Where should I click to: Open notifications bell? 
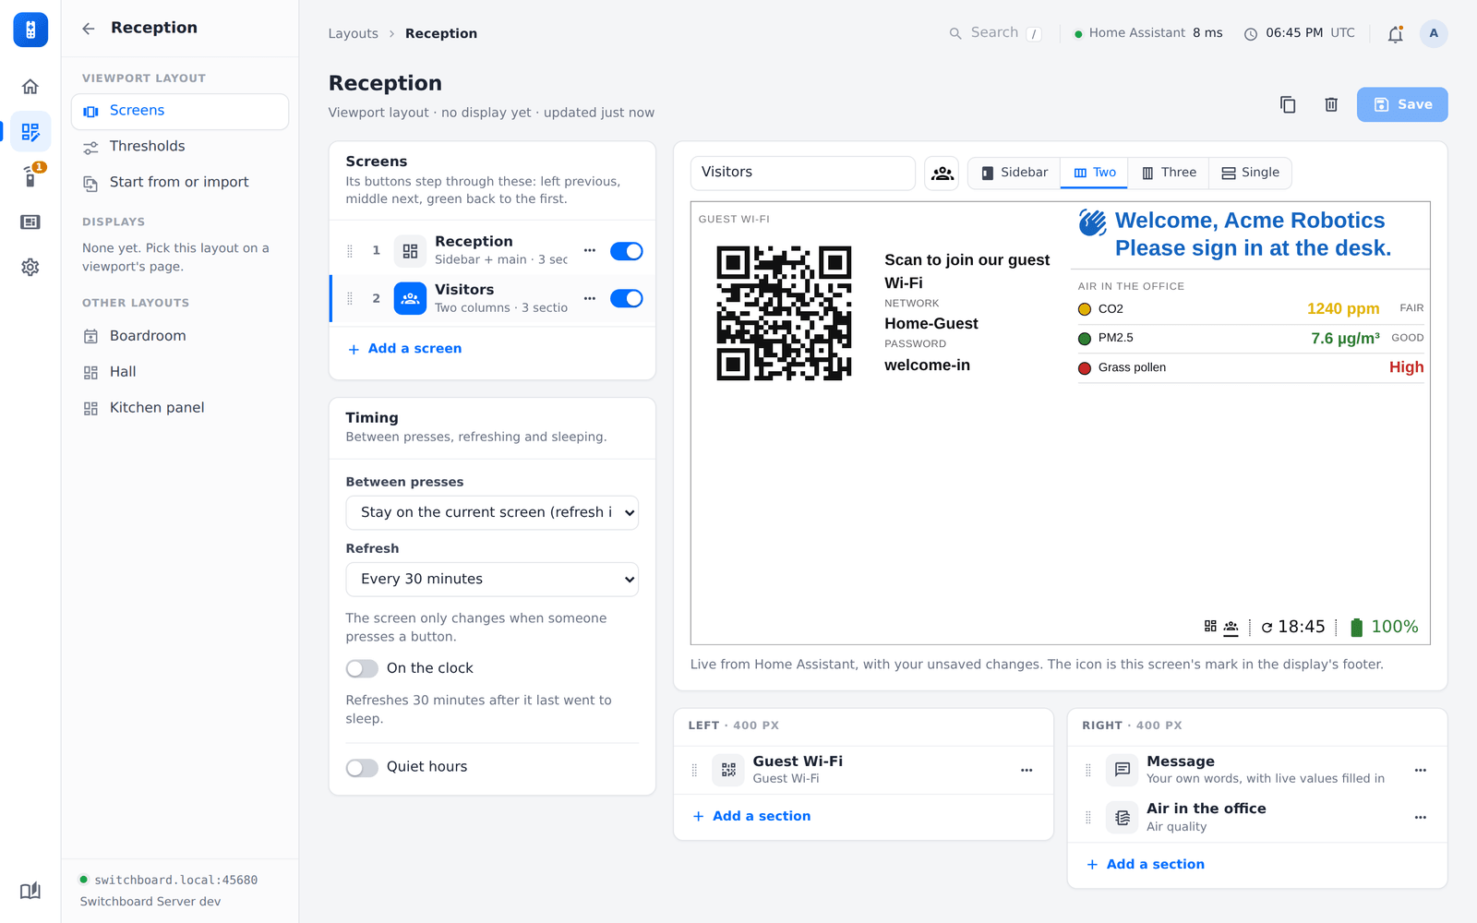(x=1395, y=33)
